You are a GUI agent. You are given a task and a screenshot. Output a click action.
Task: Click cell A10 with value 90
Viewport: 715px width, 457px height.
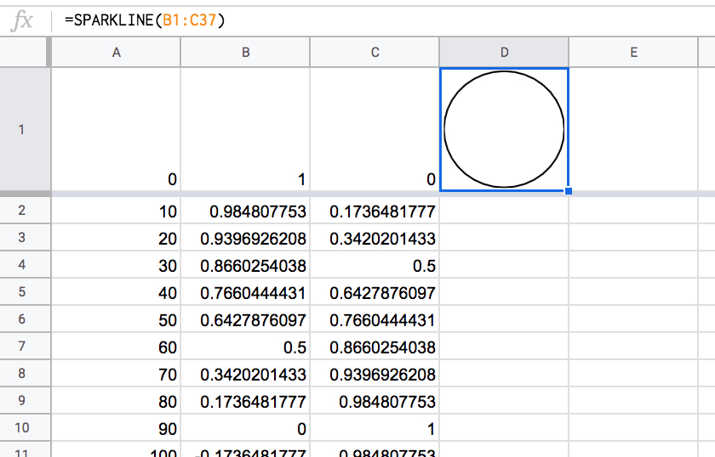tap(117, 427)
